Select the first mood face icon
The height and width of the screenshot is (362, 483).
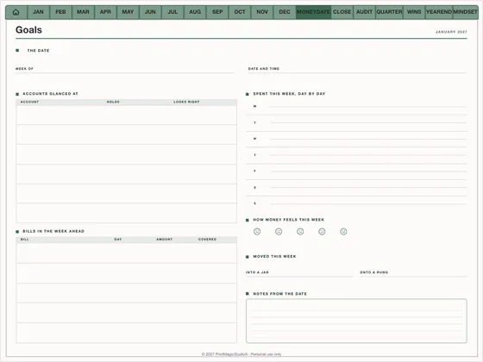[257, 232]
